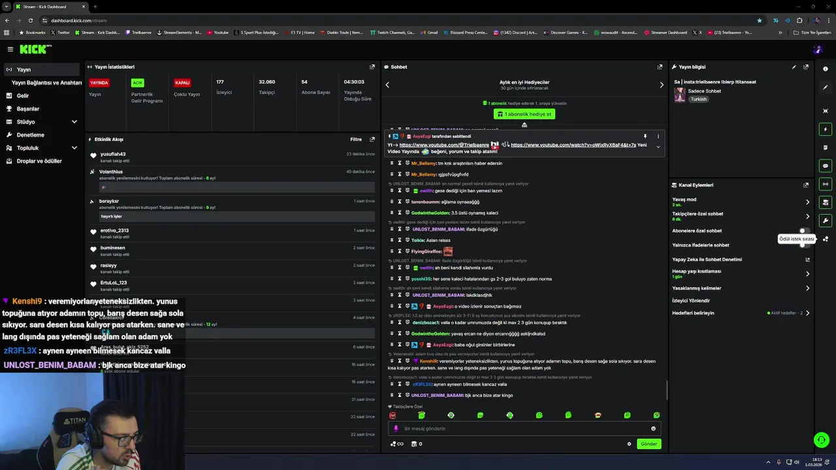Toggle Yalnızca ifadelerle sohbet switch

pos(805,245)
